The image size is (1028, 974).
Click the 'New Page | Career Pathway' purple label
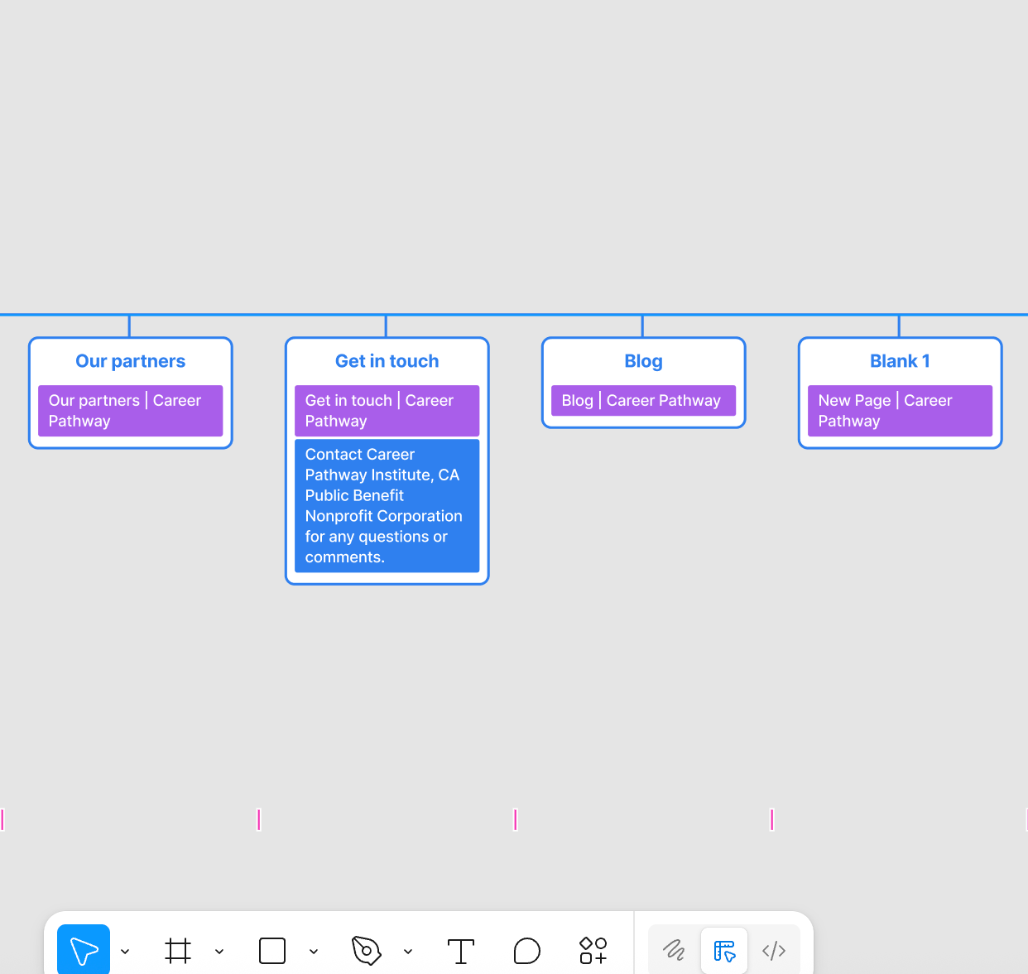click(901, 411)
